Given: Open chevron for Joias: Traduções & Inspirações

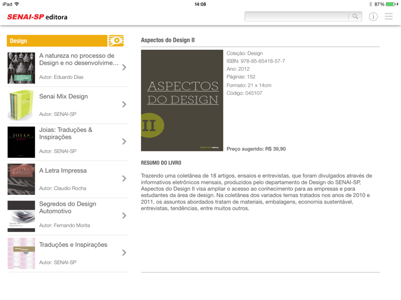Looking at the screenshot, I should click(124, 141).
